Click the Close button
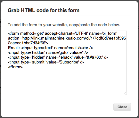Screen dimensions: 139x118 pos(122,107)
